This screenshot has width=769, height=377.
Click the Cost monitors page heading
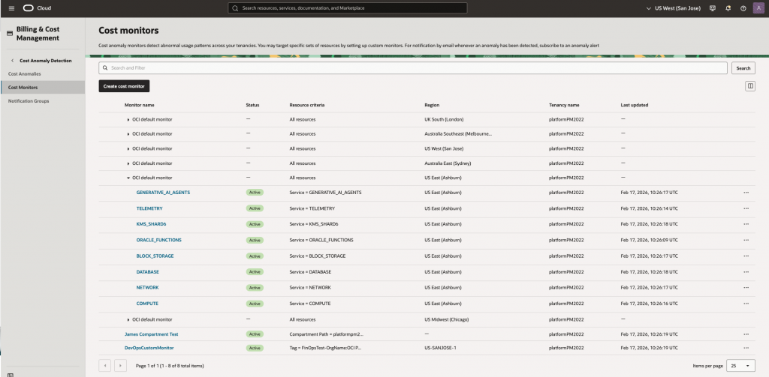tap(128, 31)
